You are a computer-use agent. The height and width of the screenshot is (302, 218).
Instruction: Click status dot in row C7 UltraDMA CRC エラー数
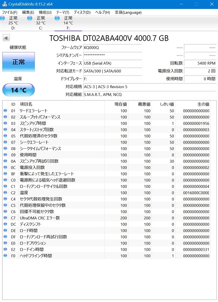(x=5, y=218)
